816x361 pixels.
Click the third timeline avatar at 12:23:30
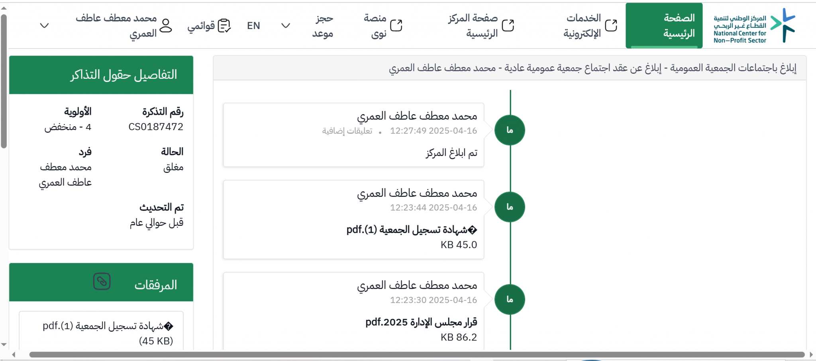[x=510, y=299]
